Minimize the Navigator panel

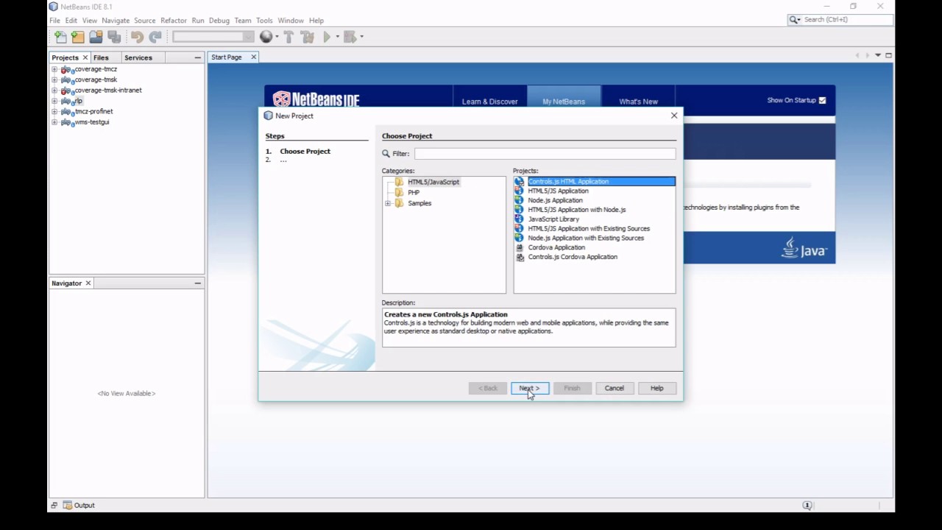pyautogui.click(x=197, y=283)
